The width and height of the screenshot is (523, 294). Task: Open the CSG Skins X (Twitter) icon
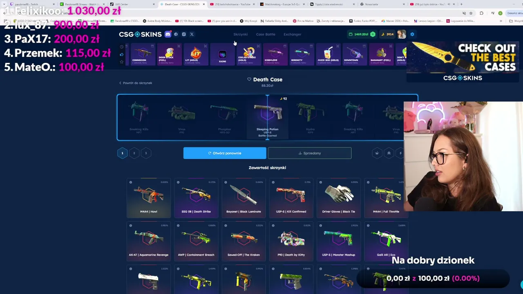point(192,34)
